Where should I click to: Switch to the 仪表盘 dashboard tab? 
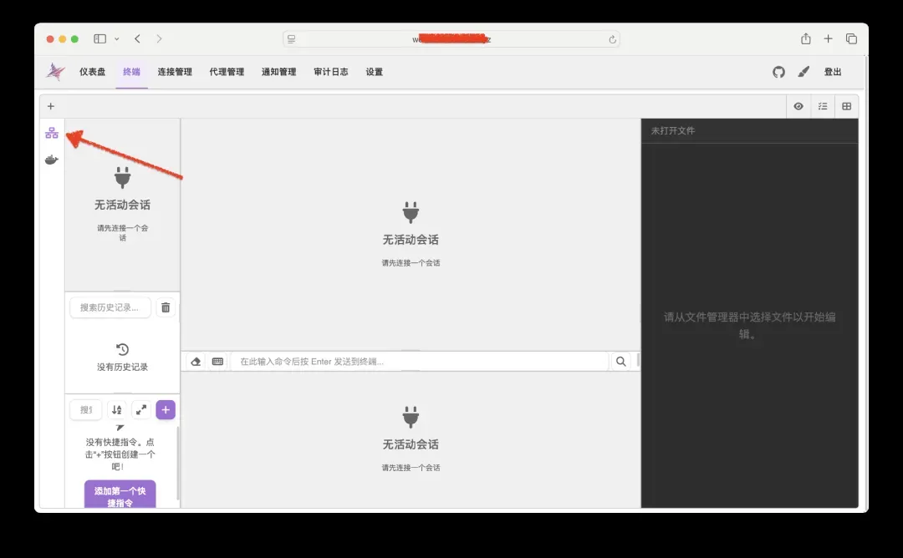tap(92, 72)
